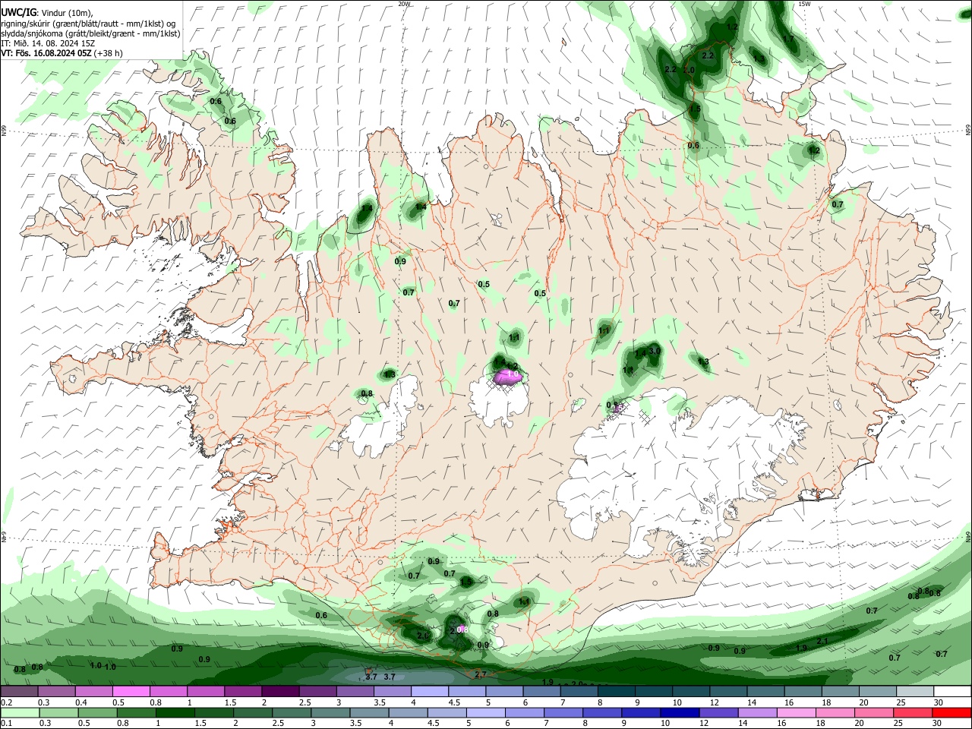Click the 'IT: Mið. 14. 08. 2024 15Z' line

(x=48, y=43)
